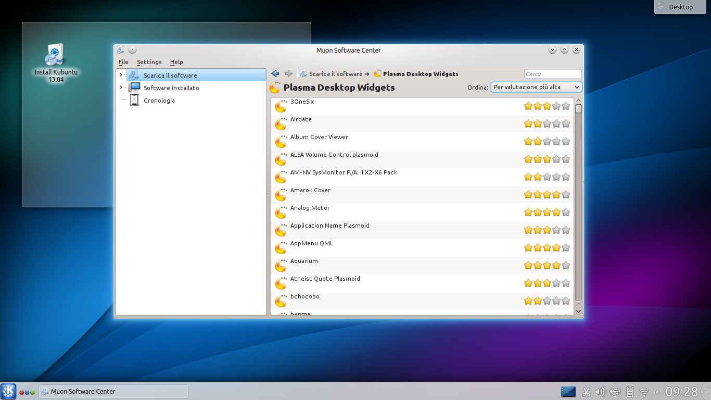Click the show desktop tray icon
Image resolution: width=711 pixels, height=400 pixels.
[568, 391]
